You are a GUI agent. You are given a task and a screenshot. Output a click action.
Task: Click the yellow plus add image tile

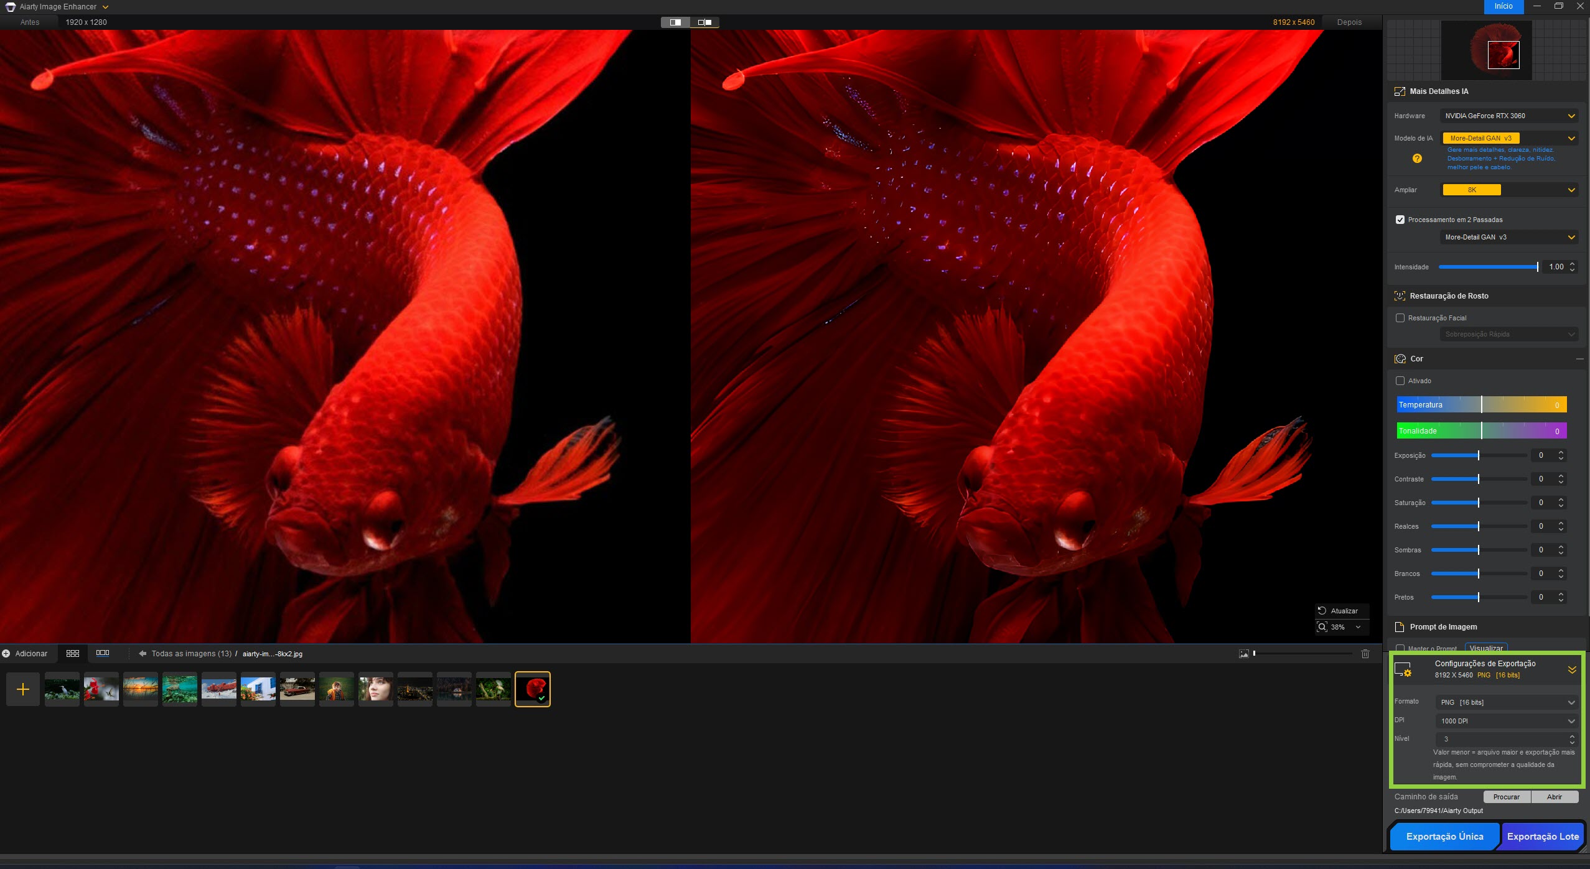click(23, 689)
